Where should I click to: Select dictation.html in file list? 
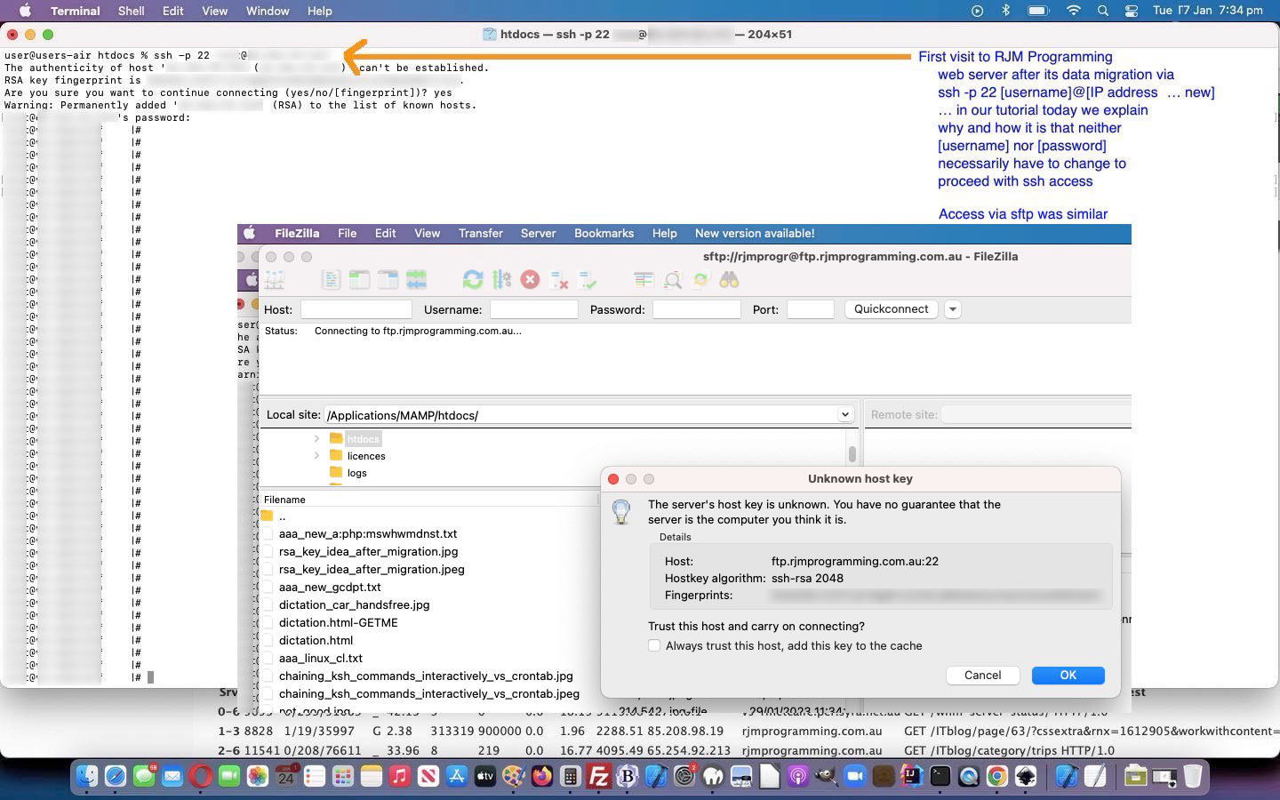point(316,640)
